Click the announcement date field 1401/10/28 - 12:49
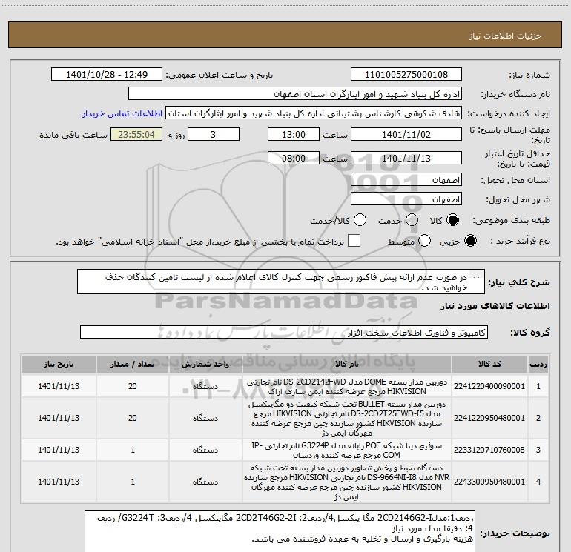Viewport: 571px width, 552px height. pos(107,75)
